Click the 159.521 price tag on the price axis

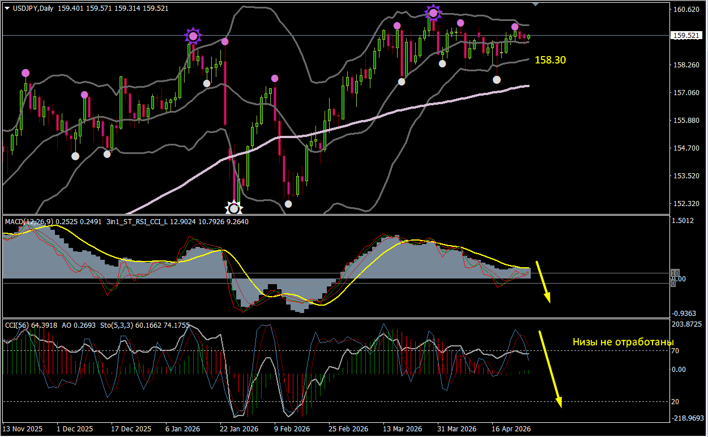(x=686, y=35)
